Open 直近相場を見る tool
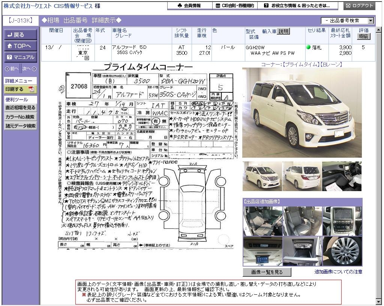This screenshot has width=384, height=306. (x=20, y=108)
